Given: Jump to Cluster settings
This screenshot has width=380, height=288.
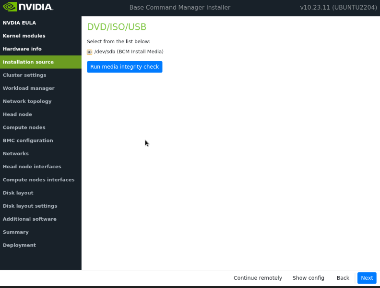Looking at the screenshot, I should pyautogui.click(x=24, y=75).
